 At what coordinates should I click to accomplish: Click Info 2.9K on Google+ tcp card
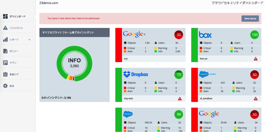tap(178, 51)
